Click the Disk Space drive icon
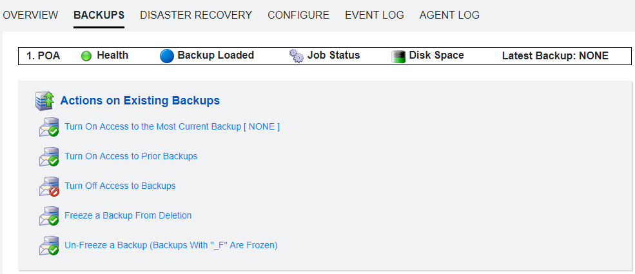 [398, 56]
